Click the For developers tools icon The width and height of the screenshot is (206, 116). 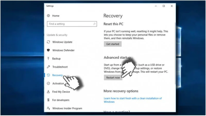[x=48, y=100]
